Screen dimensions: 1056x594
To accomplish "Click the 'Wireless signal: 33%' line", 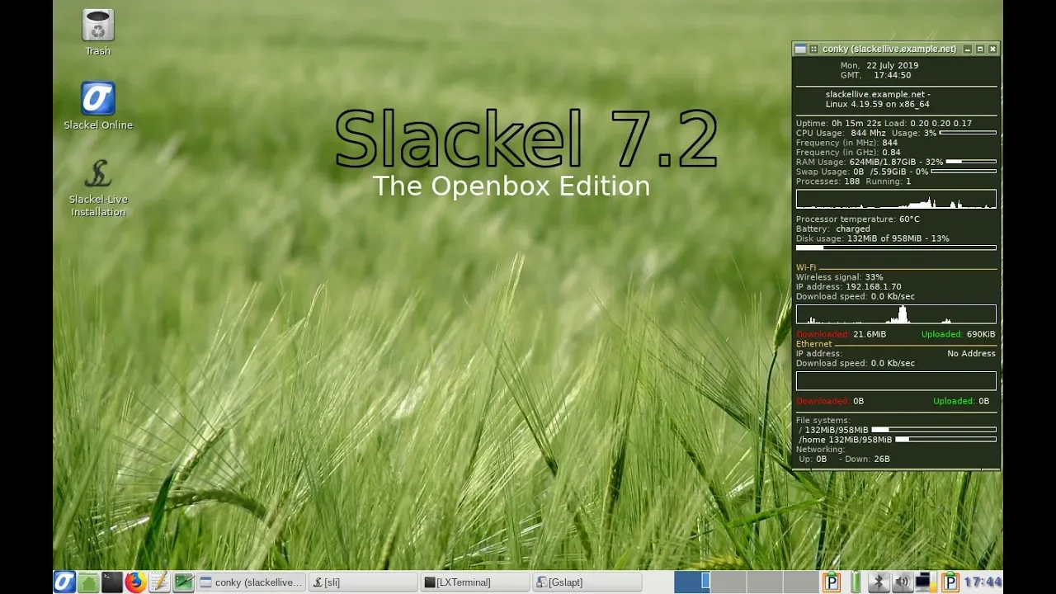I will coord(839,277).
